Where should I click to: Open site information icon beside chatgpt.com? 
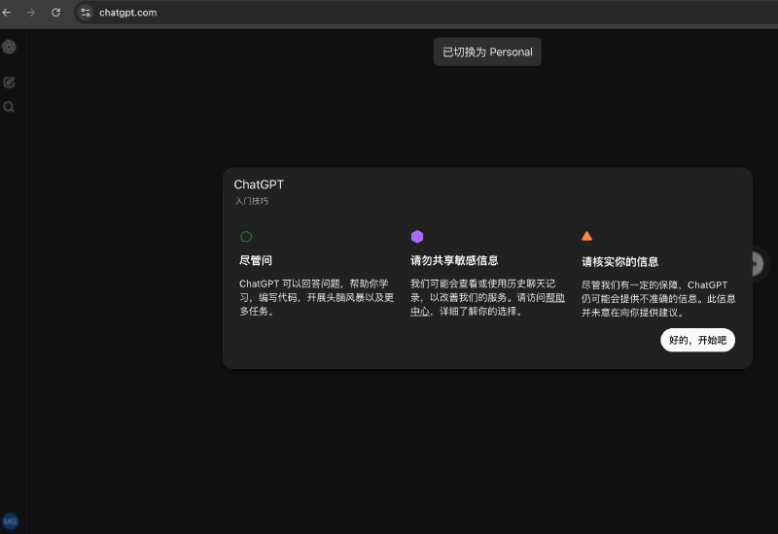pos(86,13)
